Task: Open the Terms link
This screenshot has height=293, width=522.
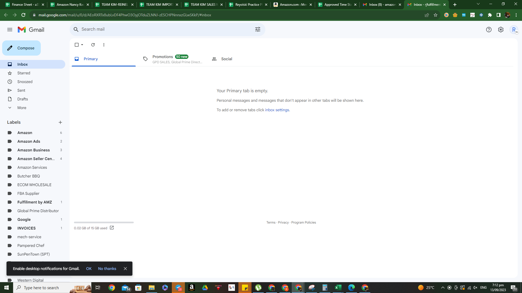Action: [271, 222]
